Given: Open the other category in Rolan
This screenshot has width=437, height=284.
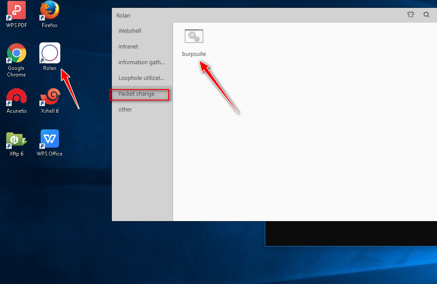Looking at the screenshot, I should click(x=125, y=110).
